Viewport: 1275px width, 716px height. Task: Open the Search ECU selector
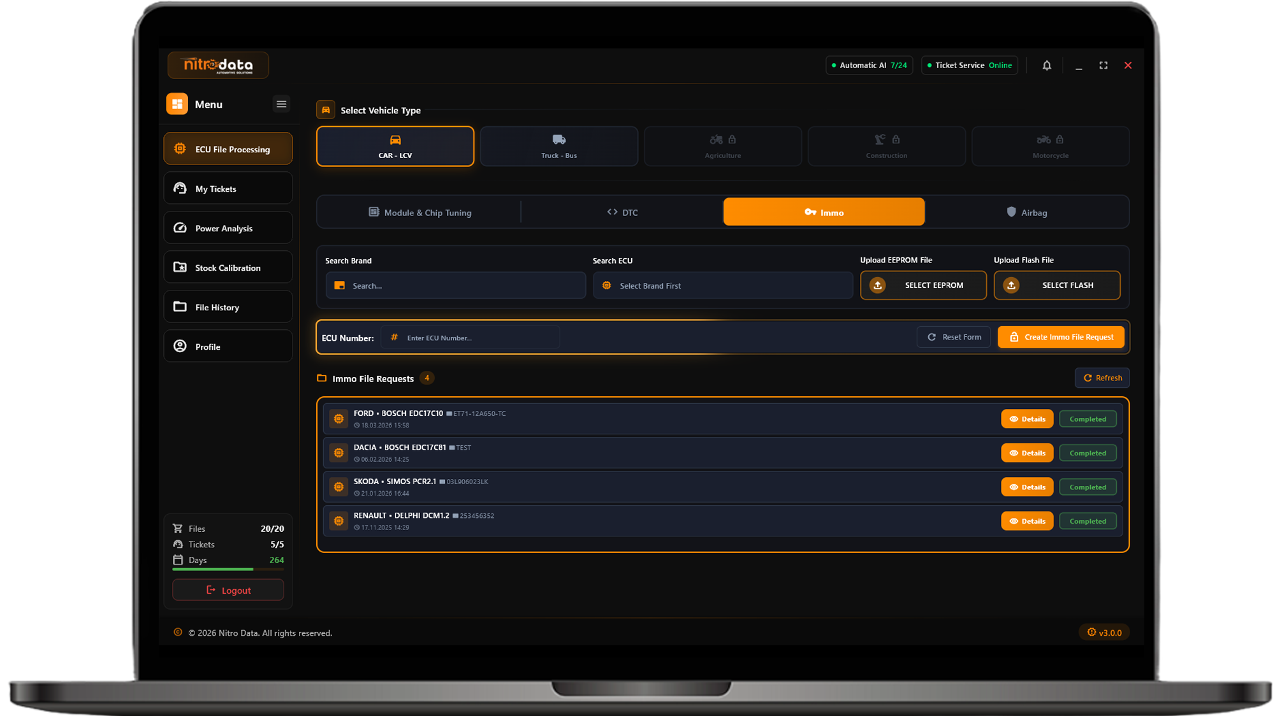coord(723,285)
